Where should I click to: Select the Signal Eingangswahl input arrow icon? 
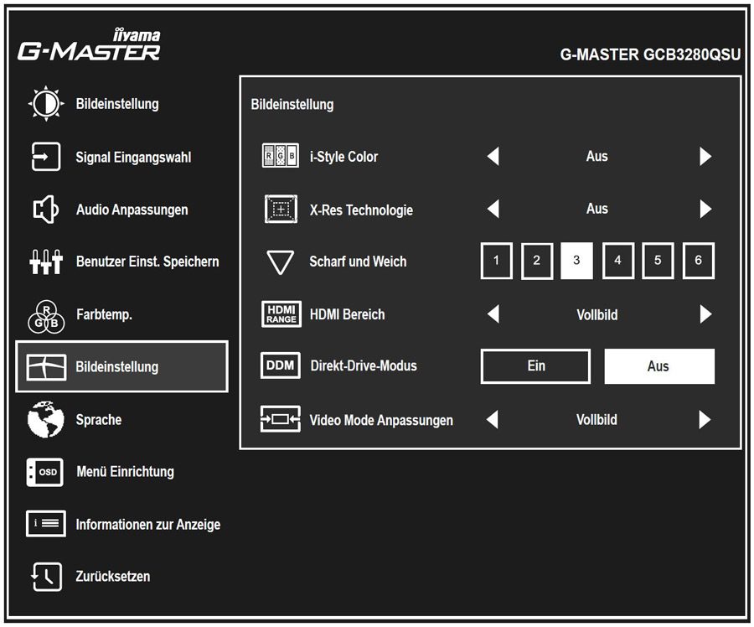pos(46,157)
